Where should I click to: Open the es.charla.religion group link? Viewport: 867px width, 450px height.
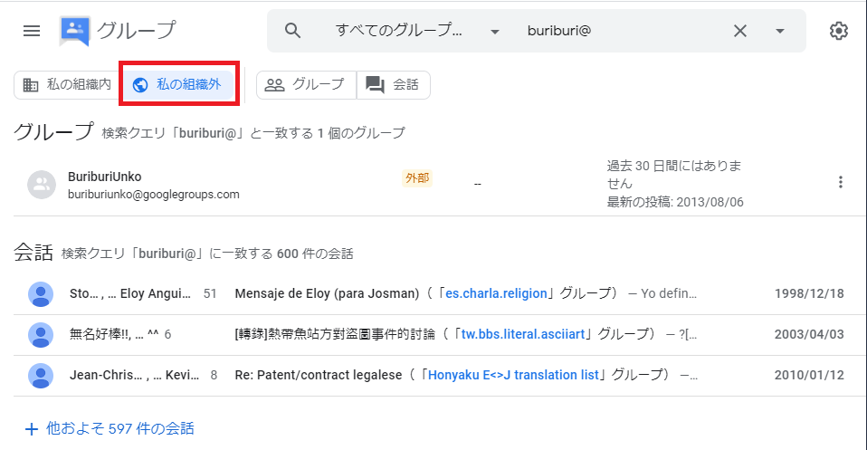click(496, 293)
